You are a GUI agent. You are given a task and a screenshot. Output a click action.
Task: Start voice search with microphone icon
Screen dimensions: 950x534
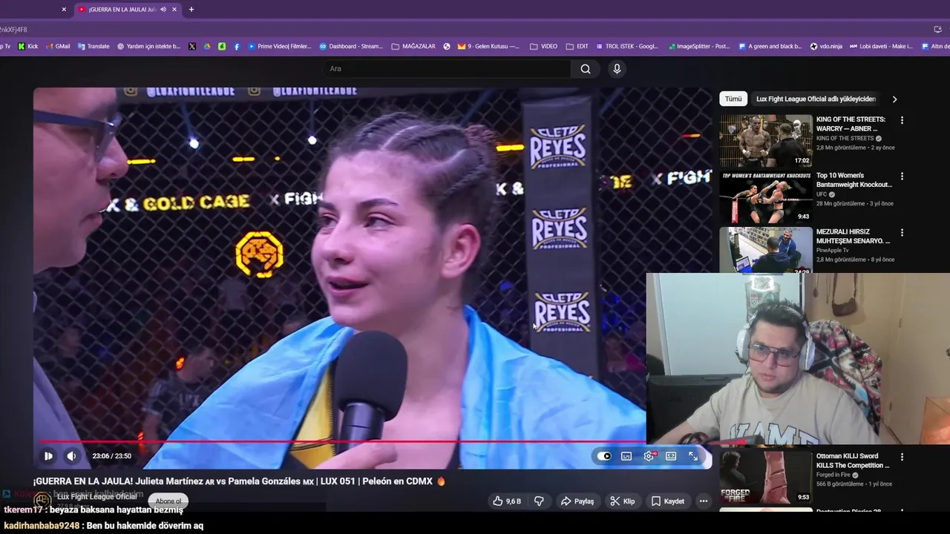617,69
